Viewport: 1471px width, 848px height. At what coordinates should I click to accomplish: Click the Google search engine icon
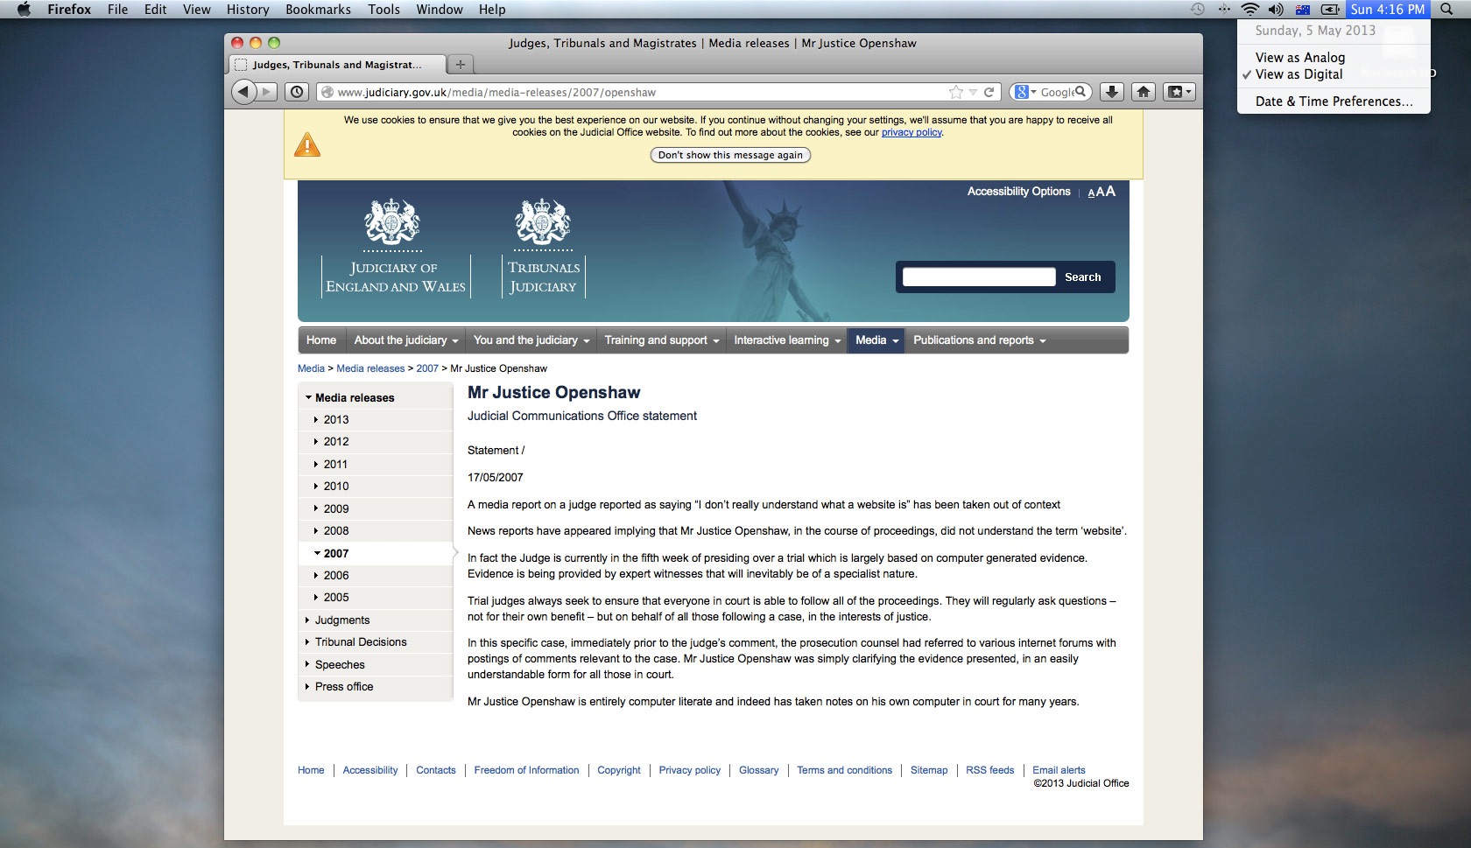pos(1021,92)
